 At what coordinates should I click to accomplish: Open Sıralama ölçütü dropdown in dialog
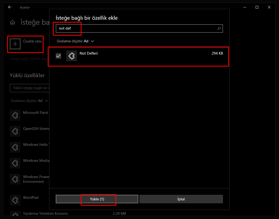[x=75, y=41]
